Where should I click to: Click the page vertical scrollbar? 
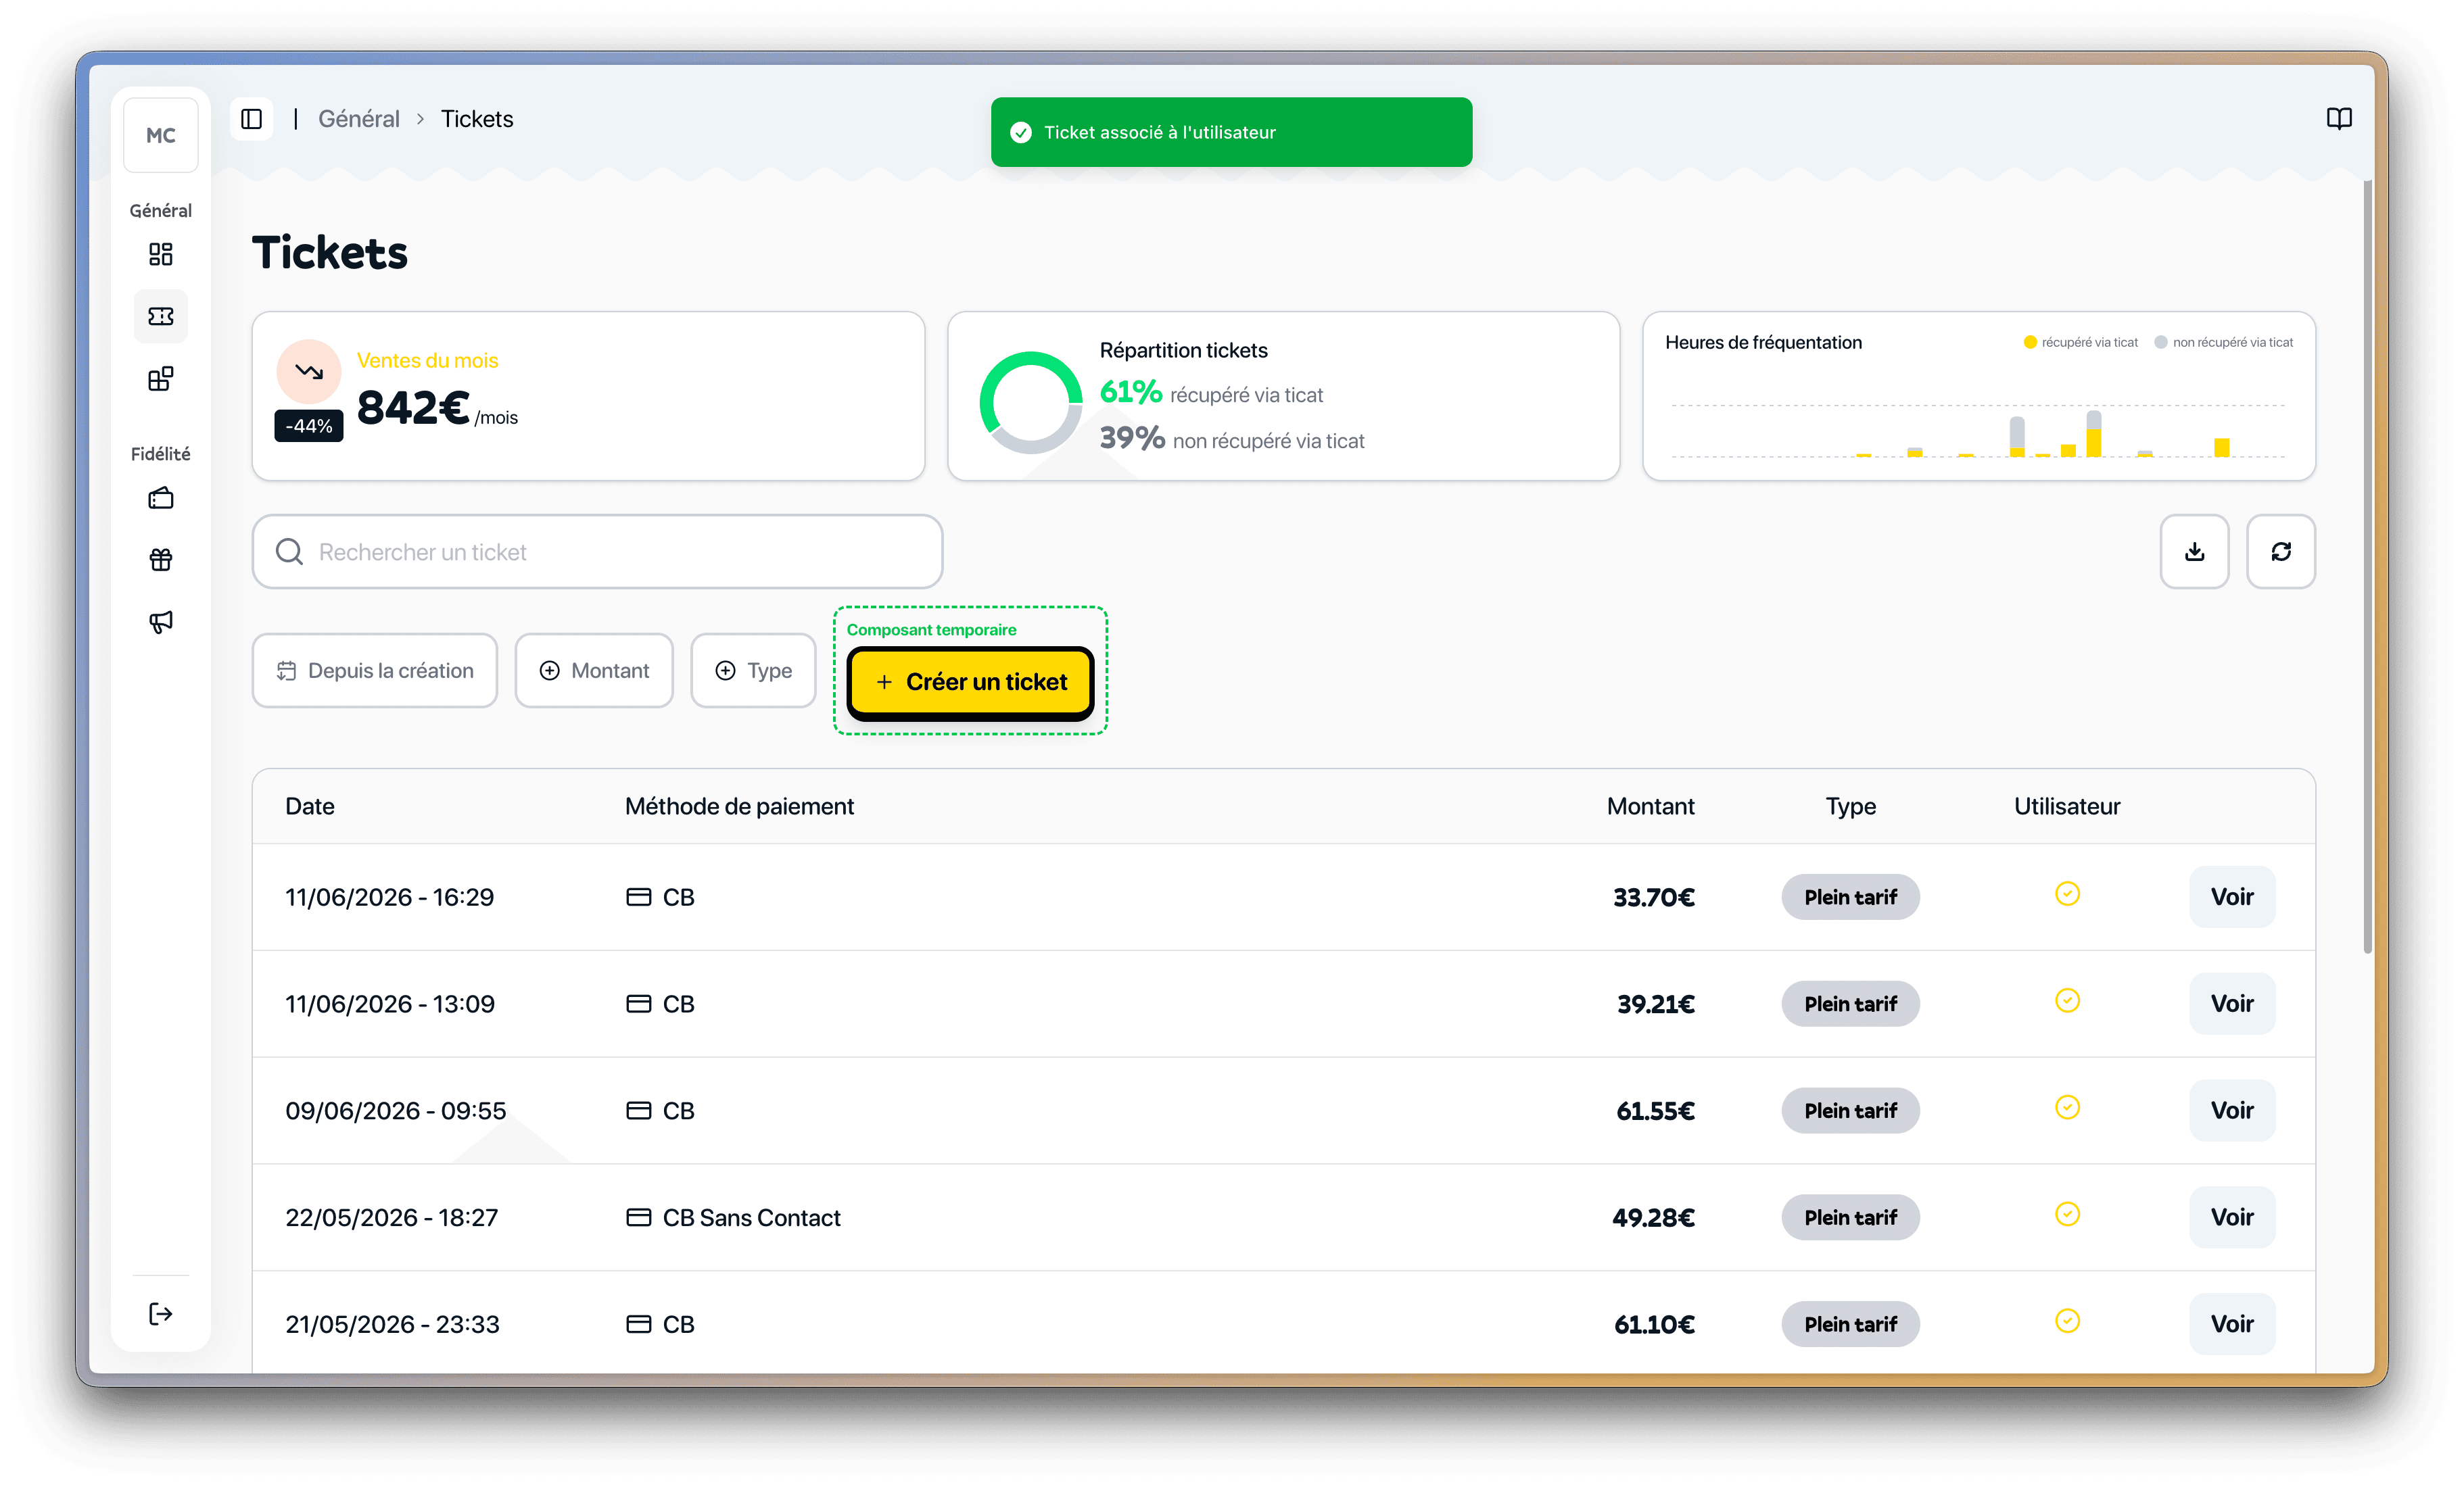click(x=2367, y=566)
